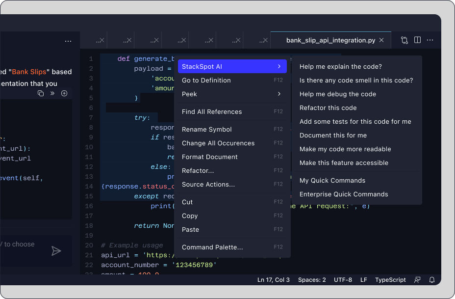Close the bank_slip_api_integration.py tab
The width and height of the screenshot is (455, 299).
pos(381,40)
